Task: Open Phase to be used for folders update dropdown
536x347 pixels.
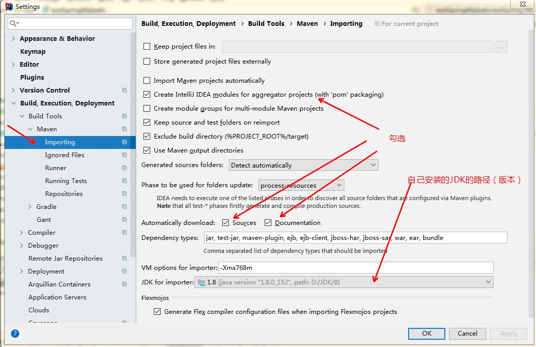Action: [301, 185]
